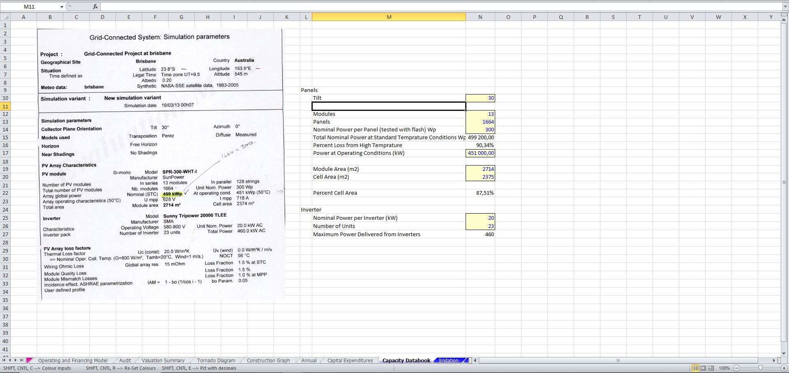789x373 pixels.
Task: Go to next sheet tab arrow
Action: 16,360
